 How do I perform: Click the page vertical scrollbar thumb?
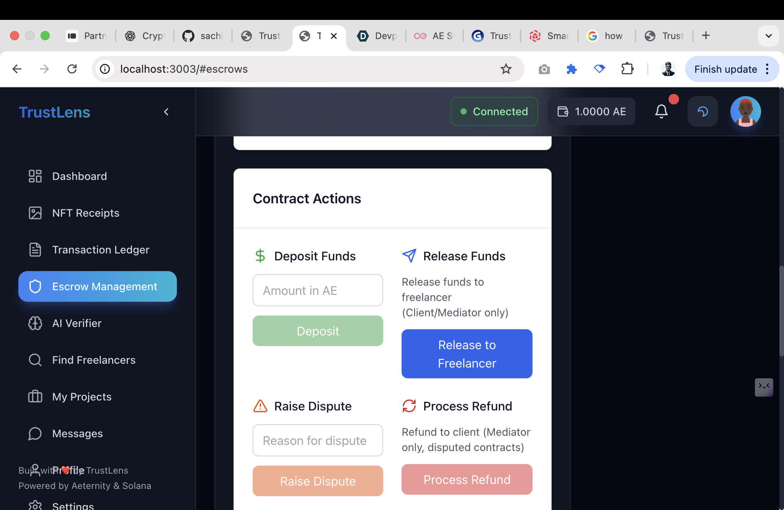tap(781, 310)
